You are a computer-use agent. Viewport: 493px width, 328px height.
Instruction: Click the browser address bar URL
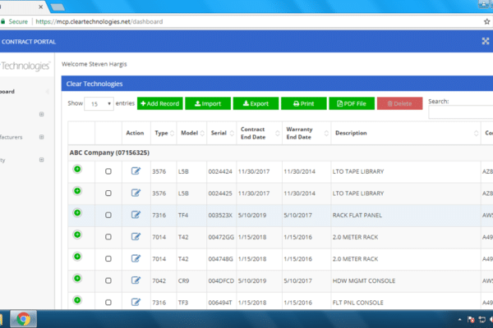99,21
